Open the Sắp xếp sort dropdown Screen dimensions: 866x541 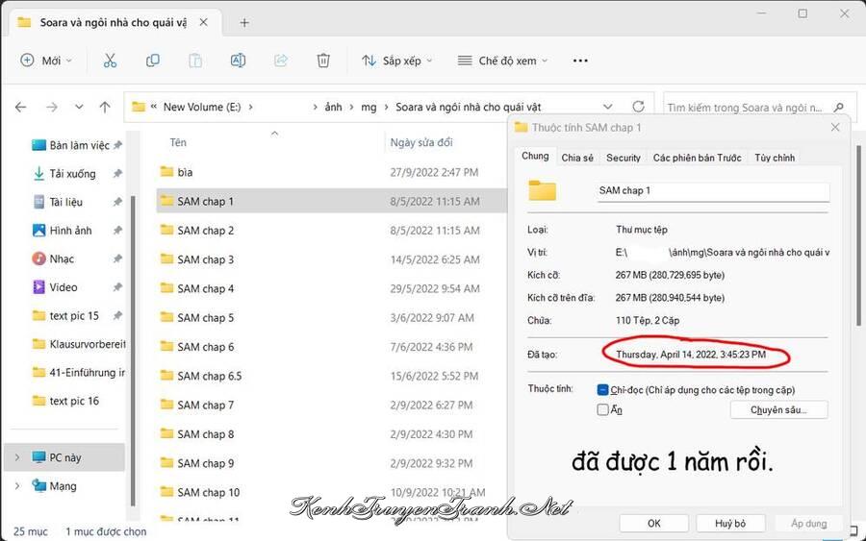[x=396, y=61]
